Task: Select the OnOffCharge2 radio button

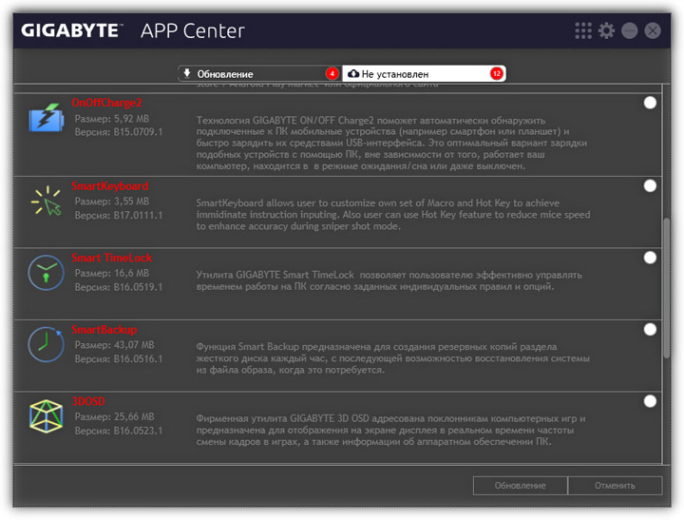Action: [650, 103]
